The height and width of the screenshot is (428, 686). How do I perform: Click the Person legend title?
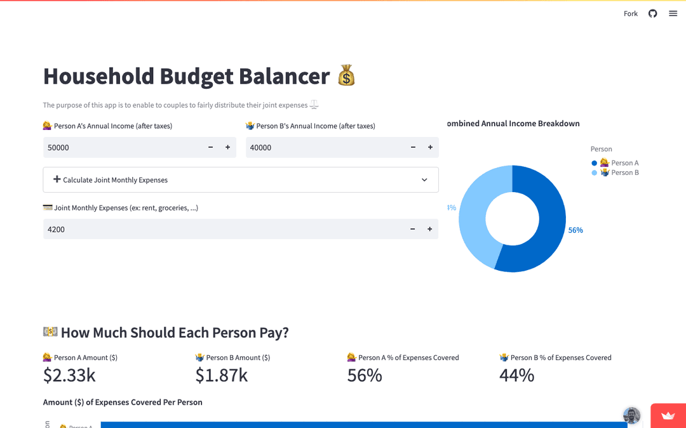pyautogui.click(x=601, y=149)
